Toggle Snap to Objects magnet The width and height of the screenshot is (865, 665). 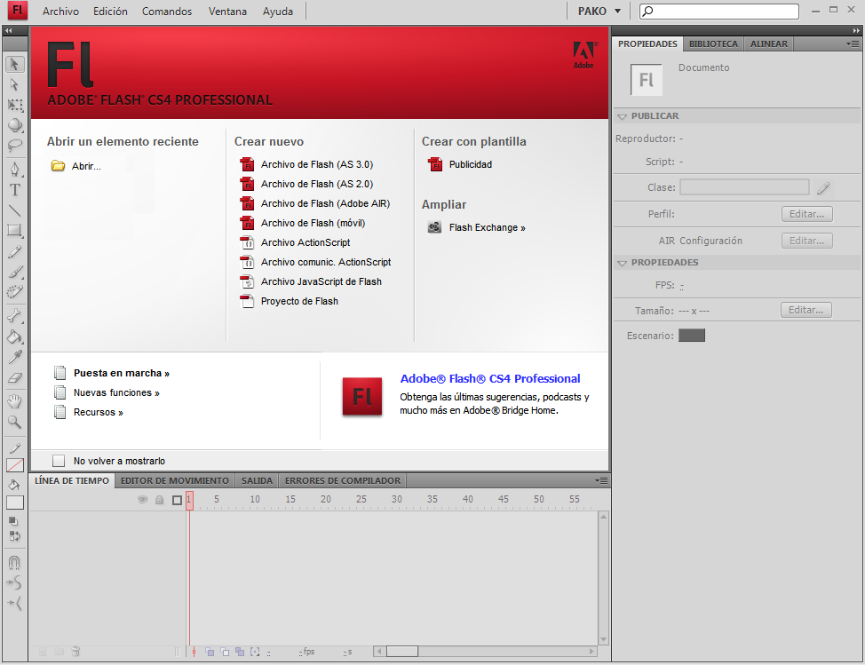14,562
